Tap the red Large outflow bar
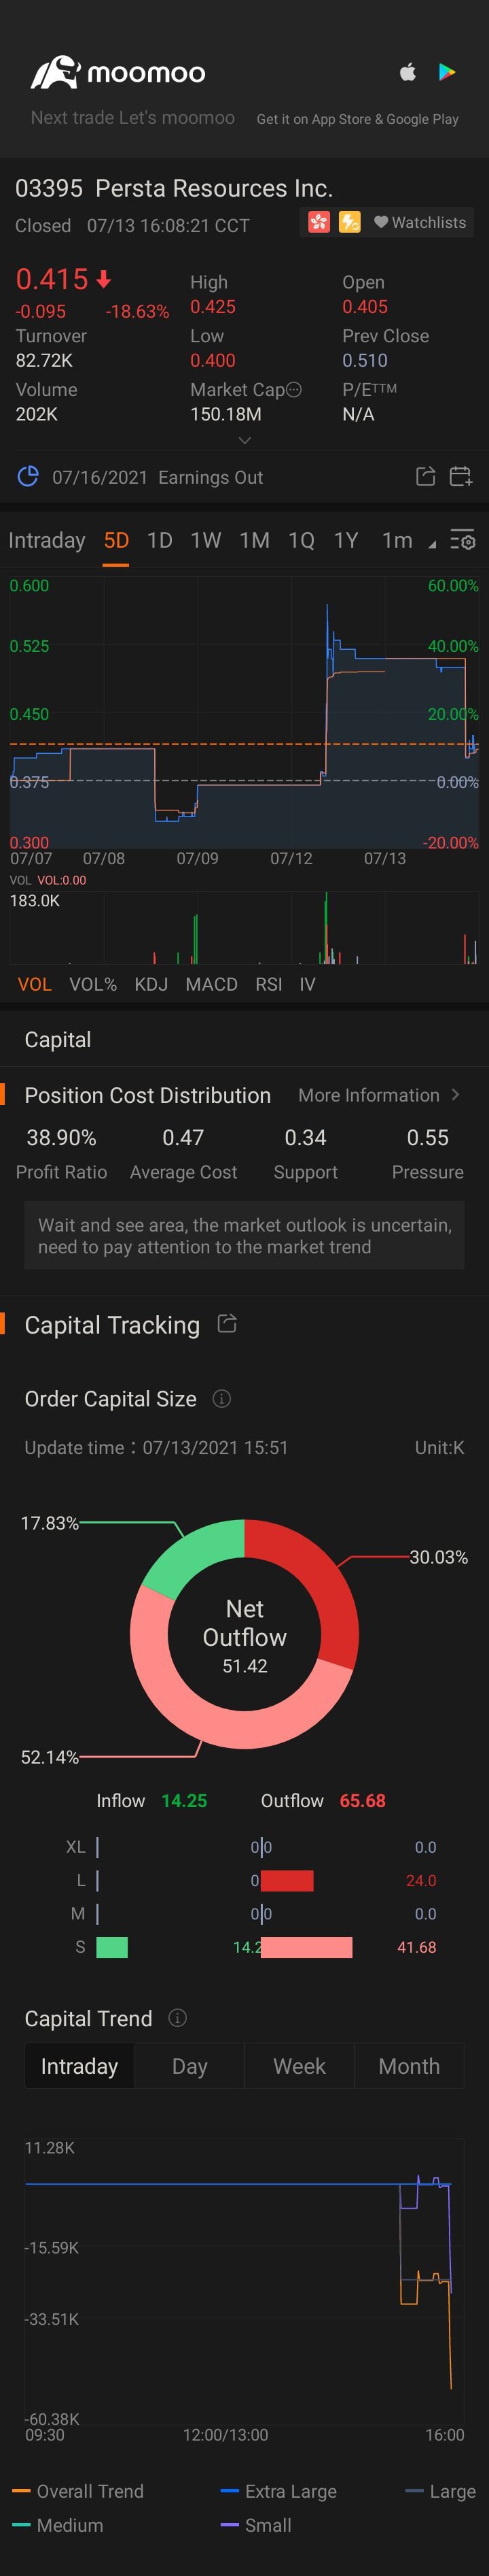Image resolution: width=489 pixels, height=2576 pixels. coord(287,1880)
